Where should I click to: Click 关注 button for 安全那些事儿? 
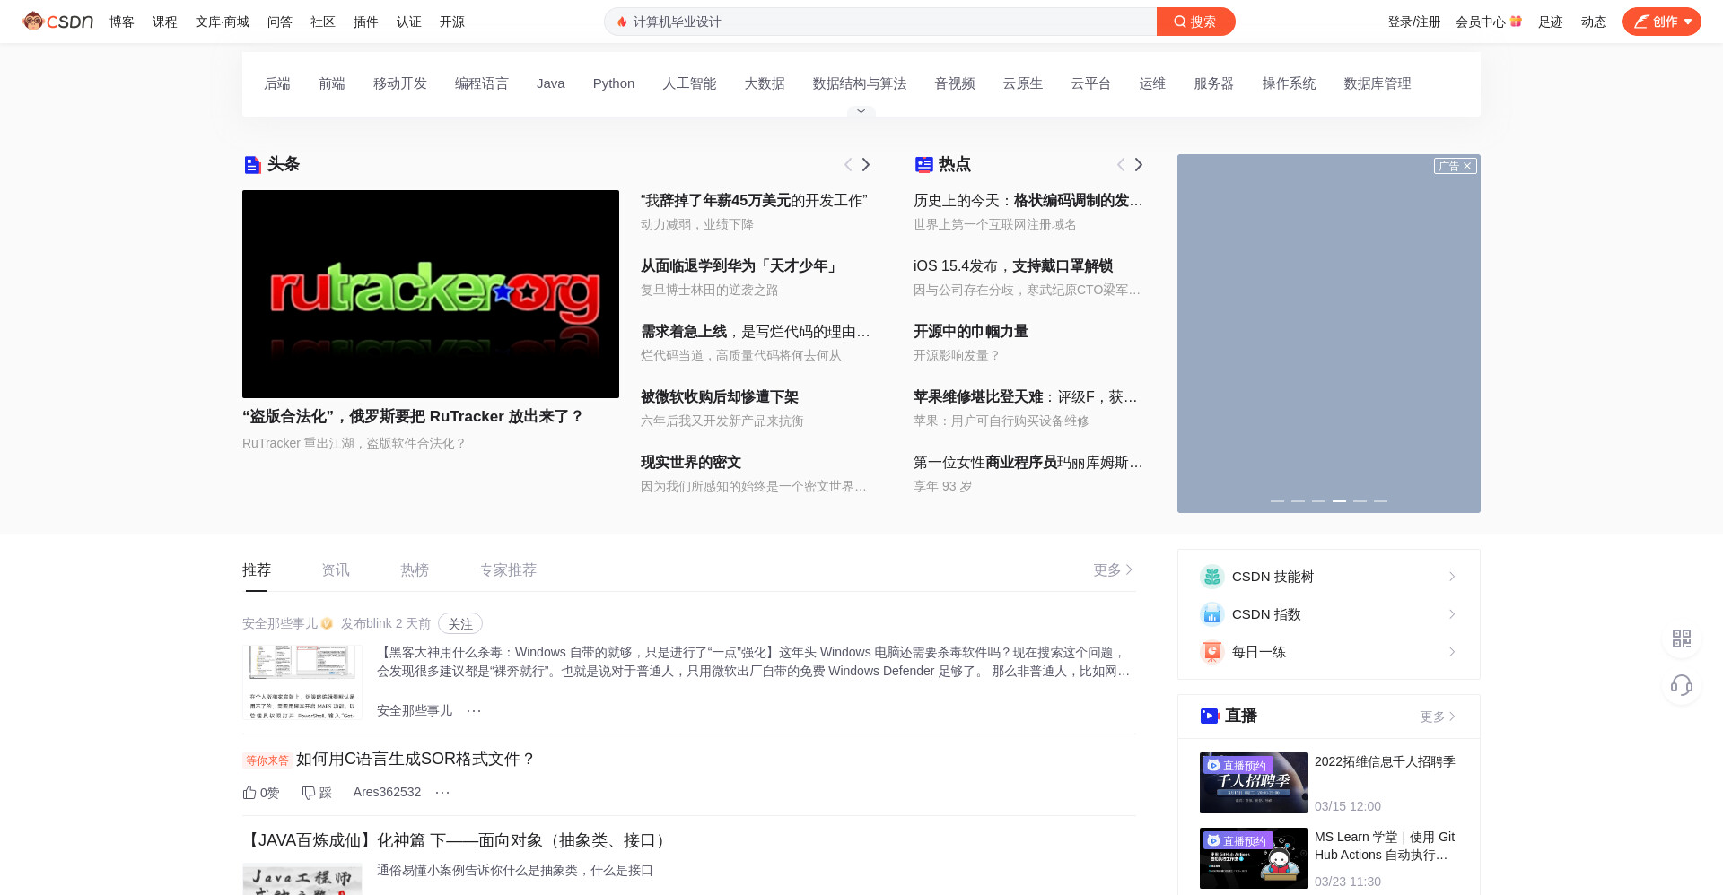click(x=460, y=623)
